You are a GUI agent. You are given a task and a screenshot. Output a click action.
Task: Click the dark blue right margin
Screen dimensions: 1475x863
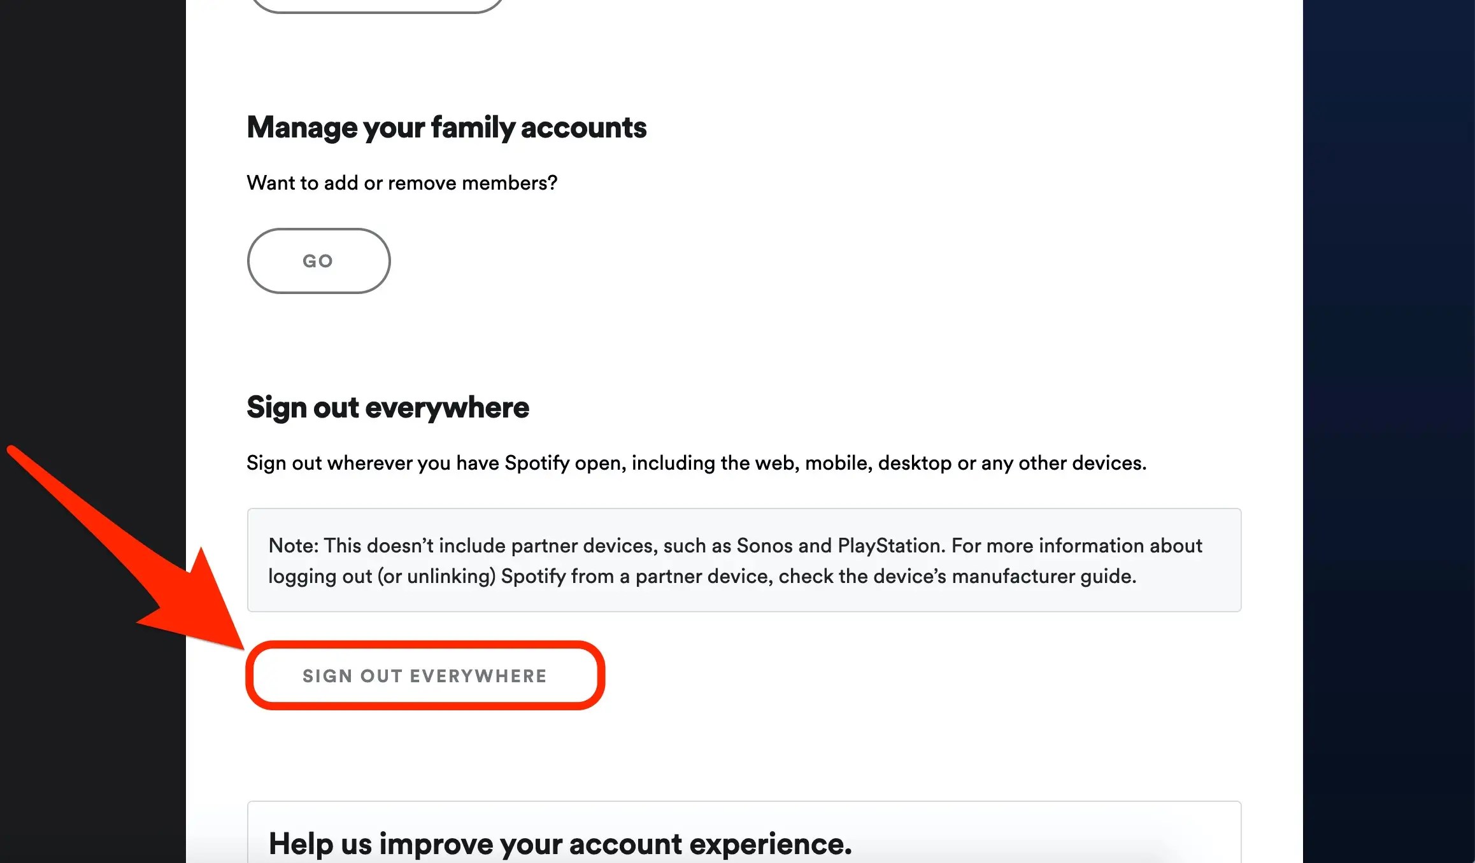click(1388, 382)
